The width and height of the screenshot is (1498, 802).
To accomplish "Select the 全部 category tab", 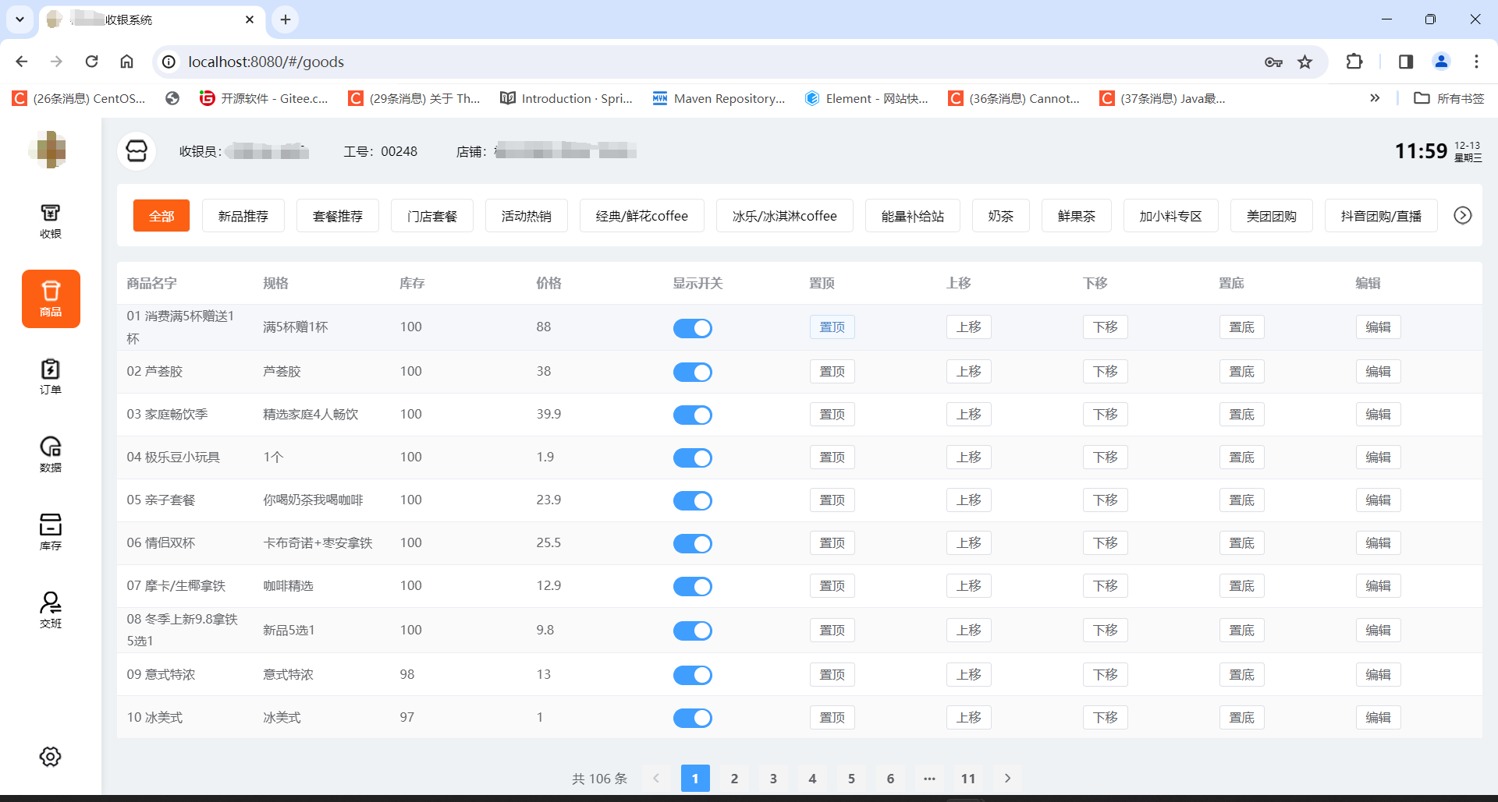I will click(x=162, y=216).
